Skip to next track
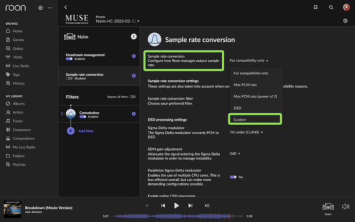Screen dimensions: 355x222 coord(190,205)
